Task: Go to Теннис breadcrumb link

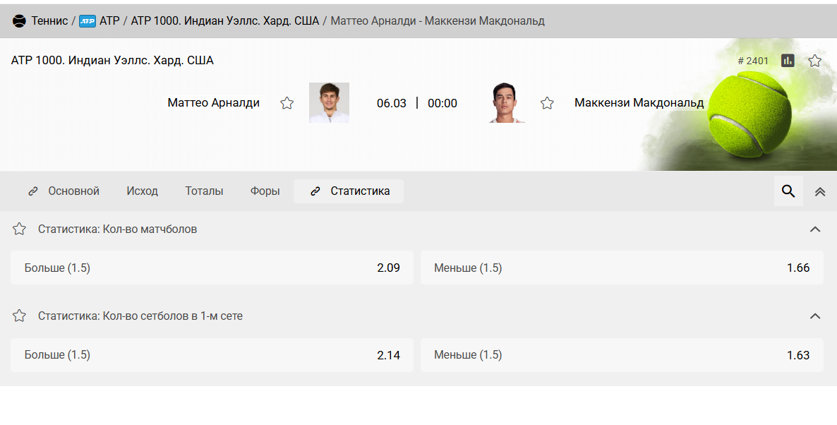Action: [49, 21]
